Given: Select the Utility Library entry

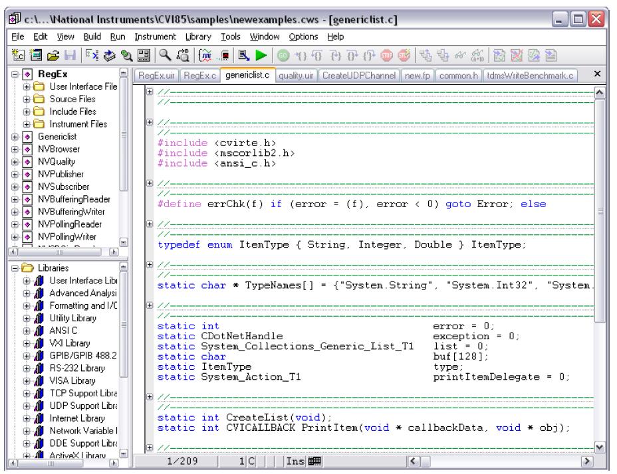Looking at the screenshot, I should pyautogui.click(x=72, y=318).
